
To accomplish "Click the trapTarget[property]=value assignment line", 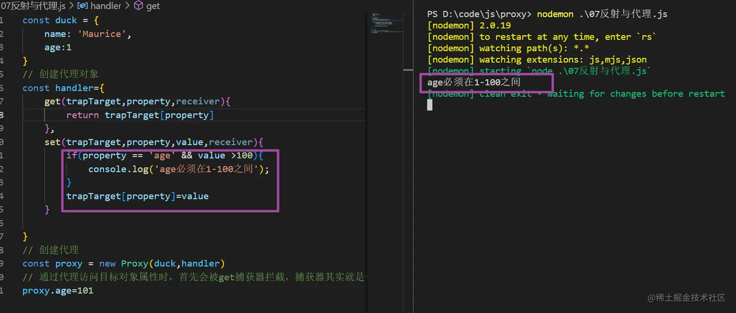I will 137,196.
